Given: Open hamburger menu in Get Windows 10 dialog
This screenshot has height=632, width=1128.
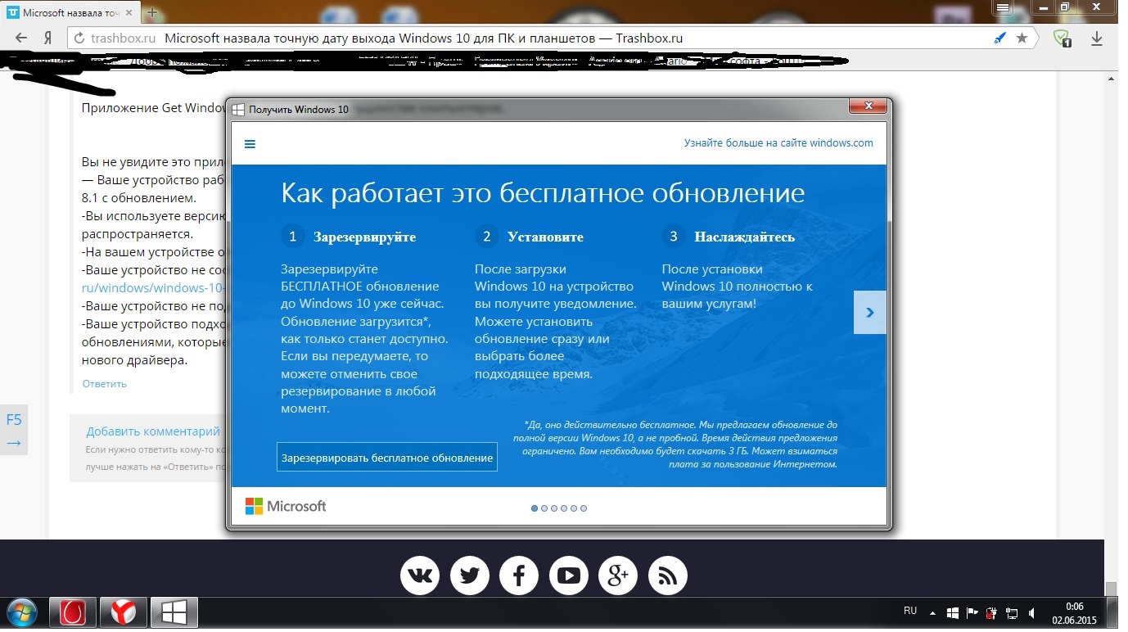Looking at the screenshot, I should [x=250, y=143].
